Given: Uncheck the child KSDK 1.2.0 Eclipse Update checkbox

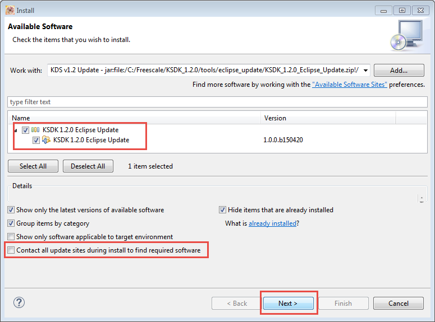Looking at the screenshot, I should (36, 140).
